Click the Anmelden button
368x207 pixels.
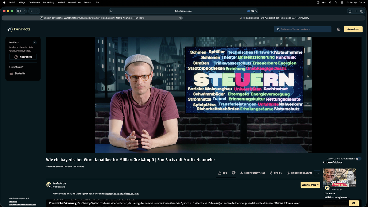pos(353,29)
